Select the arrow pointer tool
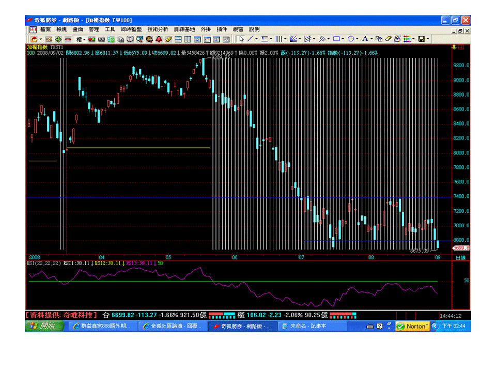Screen dimensions: 496x372 tap(241, 39)
